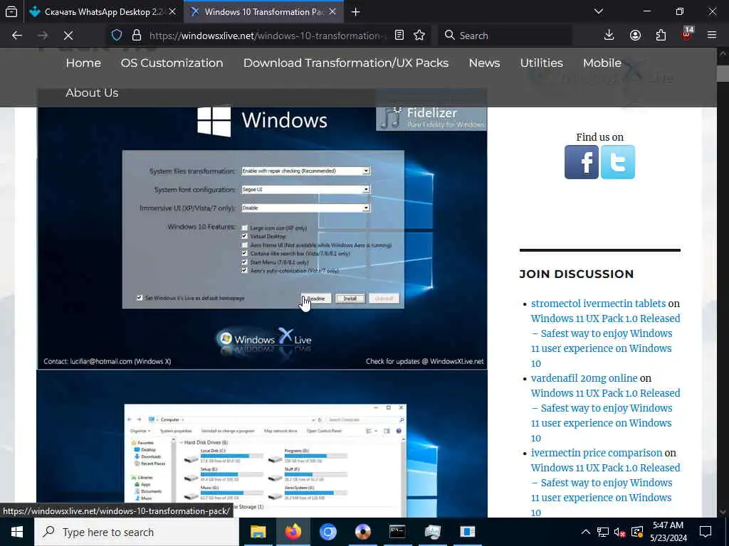This screenshot has width=729, height=546.
Task: Open Windows Start menu
Action: tap(17, 532)
